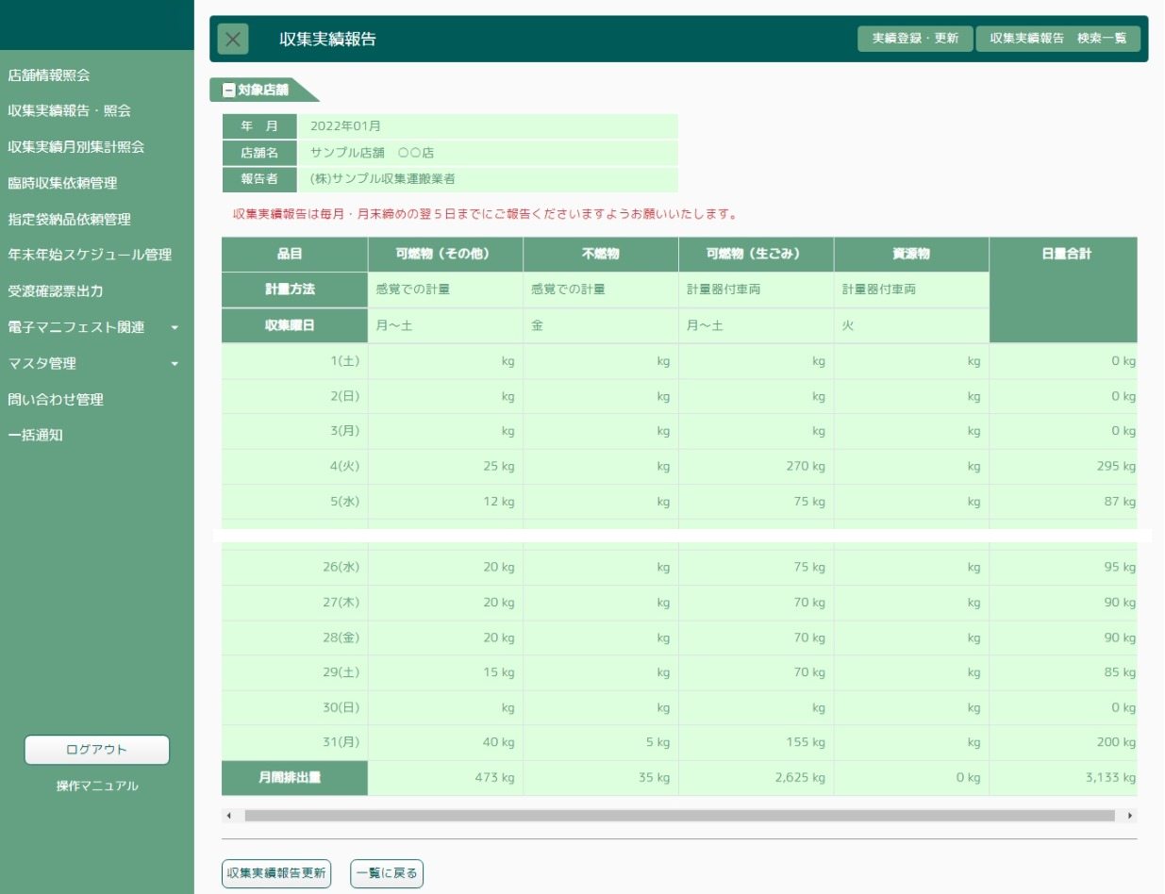Expand the マスタ管理 dropdown arrow
Screen dimensions: 1165x894
(175, 364)
